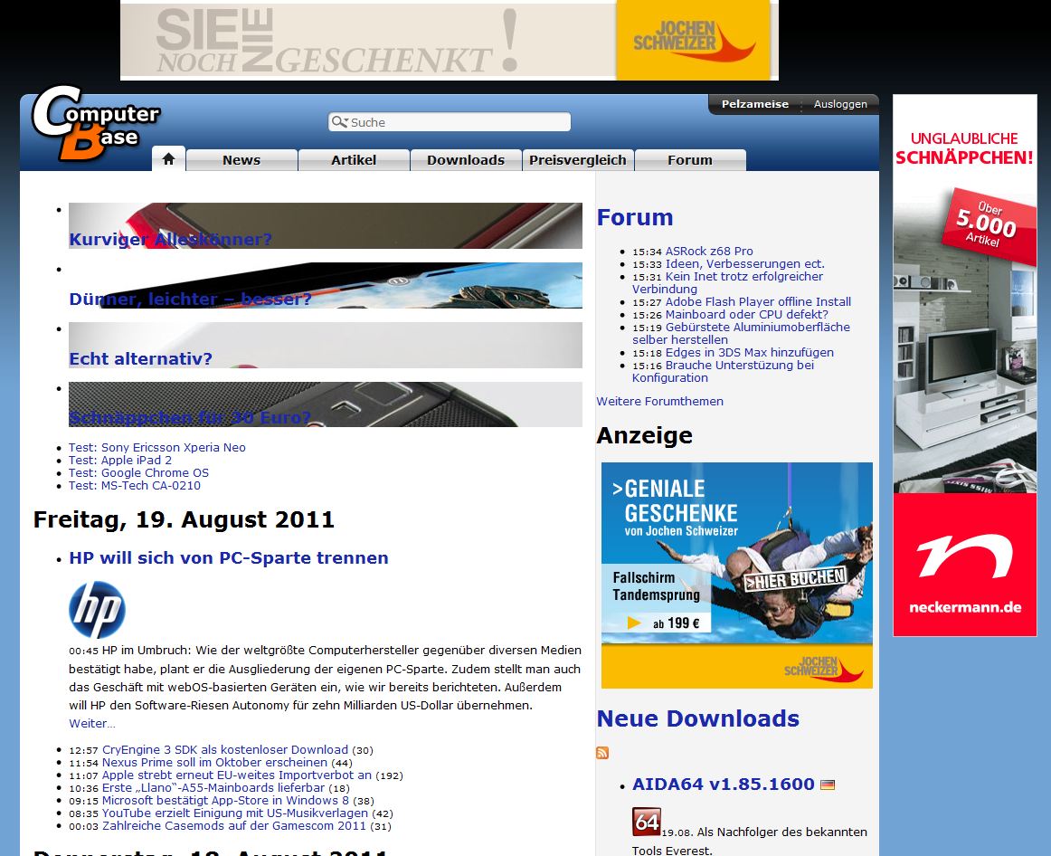Screen dimensions: 1051x856
Task: Open Test: Sony Ericsson Xperia Neo
Action: pyautogui.click(x=156, y=447)
